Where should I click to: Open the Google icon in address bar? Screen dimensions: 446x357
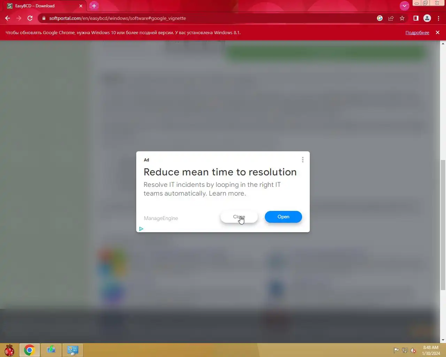(380, 18)
